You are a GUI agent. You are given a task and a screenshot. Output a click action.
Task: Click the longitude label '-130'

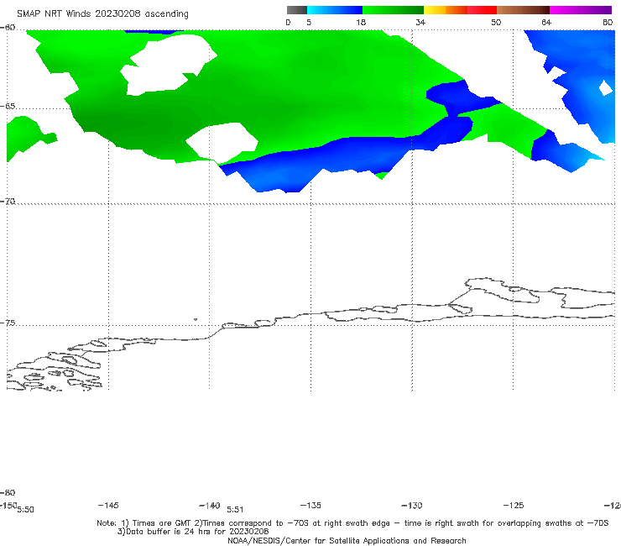tap(412, 505)
